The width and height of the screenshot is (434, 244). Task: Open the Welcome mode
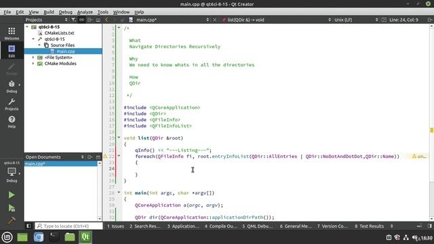[12, 33]
